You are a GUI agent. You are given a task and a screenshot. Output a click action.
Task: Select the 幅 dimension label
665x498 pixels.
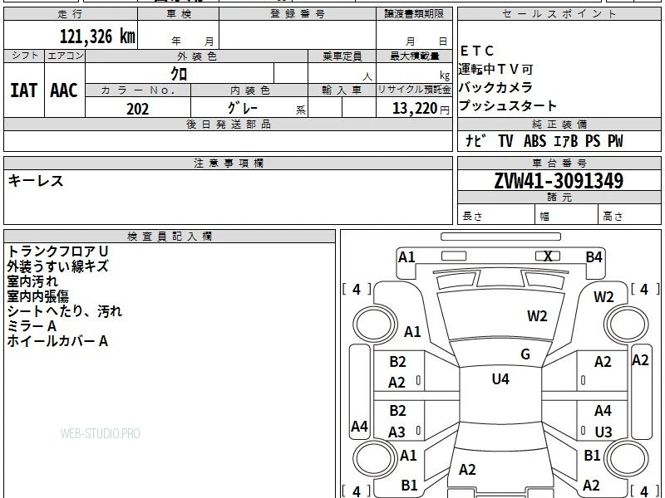click(x=544, y=217)
